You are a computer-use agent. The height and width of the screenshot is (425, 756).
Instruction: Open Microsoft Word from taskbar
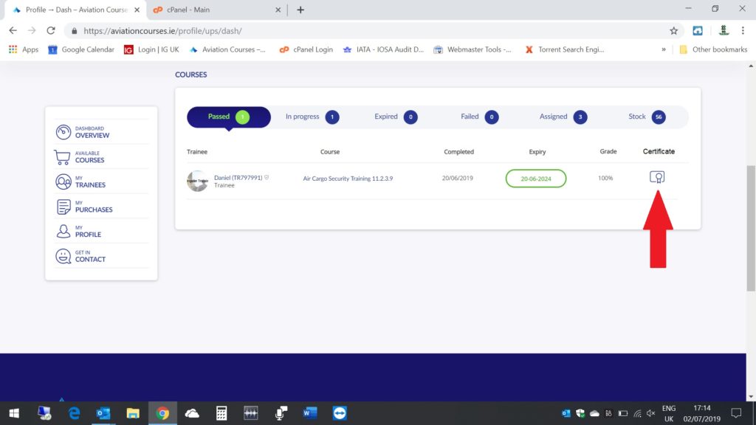click(x=309, y=412)
